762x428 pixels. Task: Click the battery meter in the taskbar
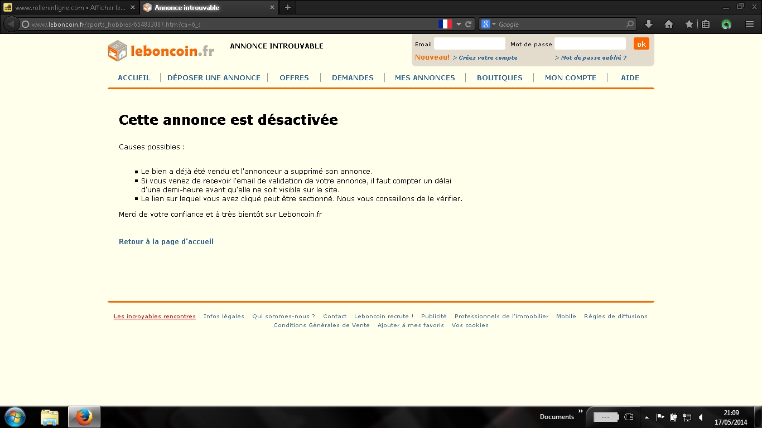click(606, 417)
